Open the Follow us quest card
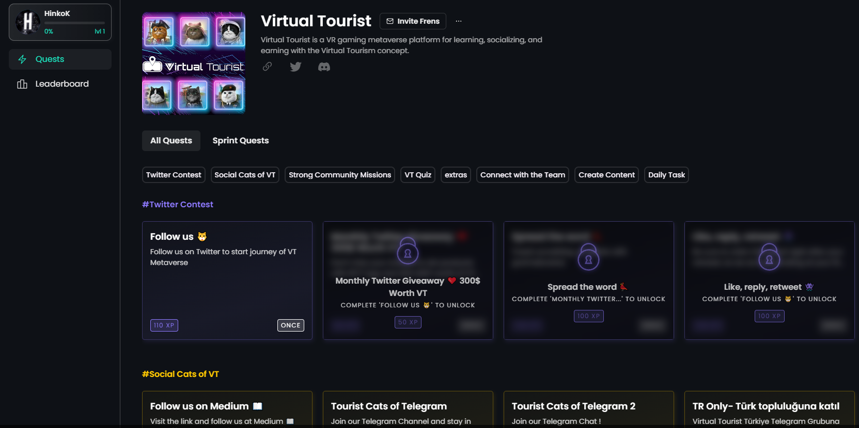This screenshot has height=428, width=859. (x=227, y=281)
